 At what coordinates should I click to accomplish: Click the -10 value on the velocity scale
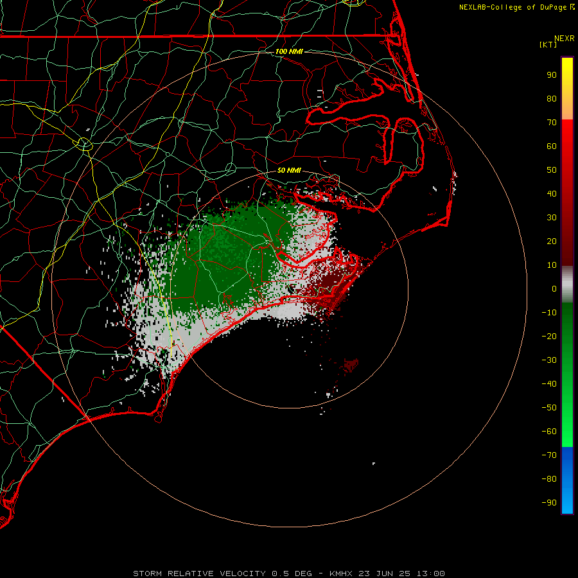point(549,313)
